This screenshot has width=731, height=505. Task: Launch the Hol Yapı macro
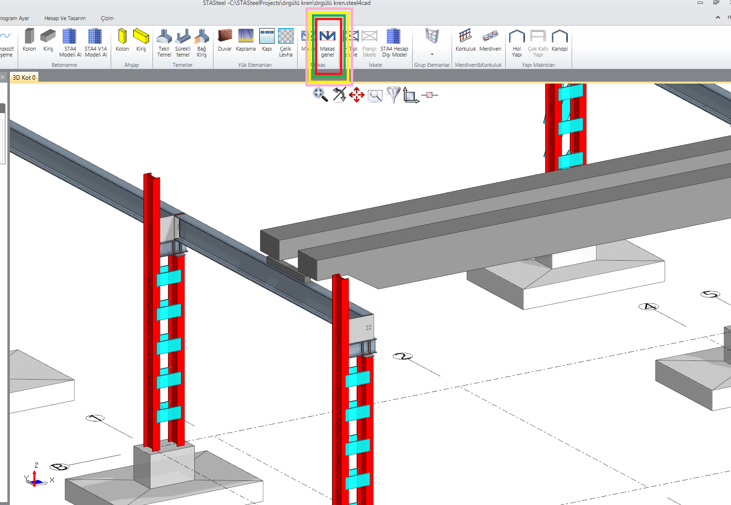click(x=517, y=42)
